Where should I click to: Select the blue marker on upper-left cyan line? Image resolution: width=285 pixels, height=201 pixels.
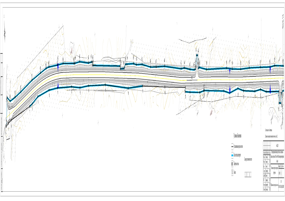point(58,66)
